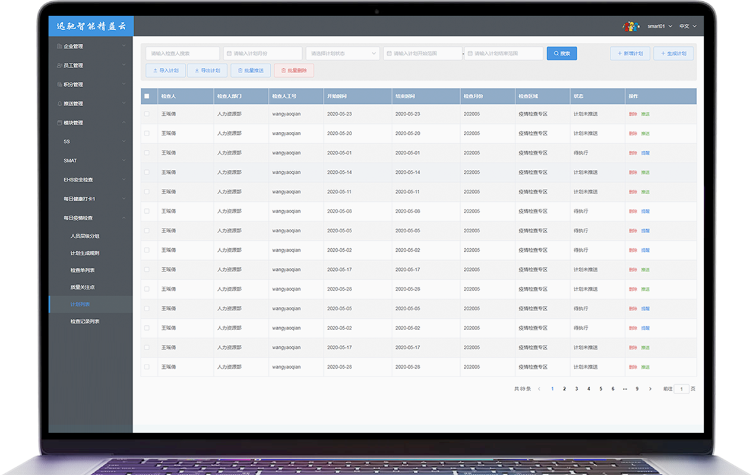This screenshot has height=475, width=753.
Task: Click the 员工管理 person icon
Action: [x=59, y=65]
